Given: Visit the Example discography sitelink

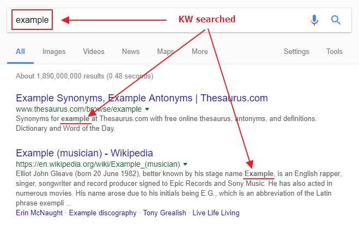Looking at the screenshot, I should point(102,213).
